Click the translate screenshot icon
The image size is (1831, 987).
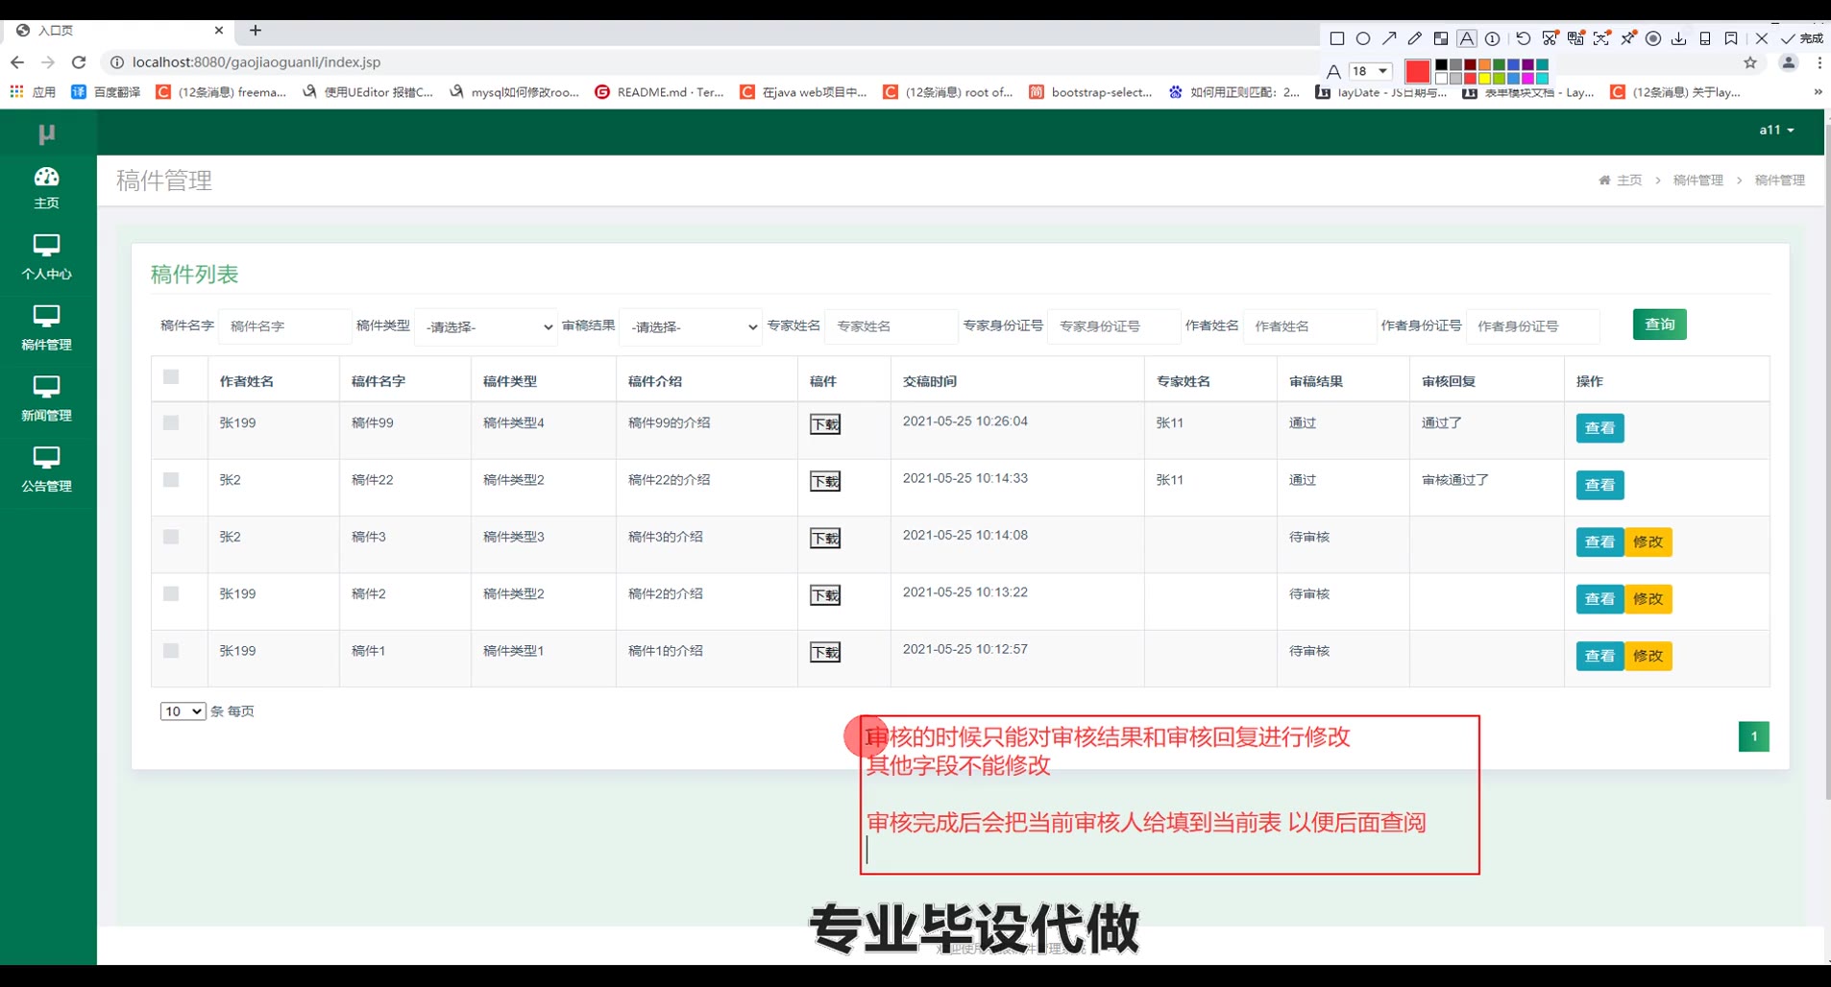[x=1575, y=38]
